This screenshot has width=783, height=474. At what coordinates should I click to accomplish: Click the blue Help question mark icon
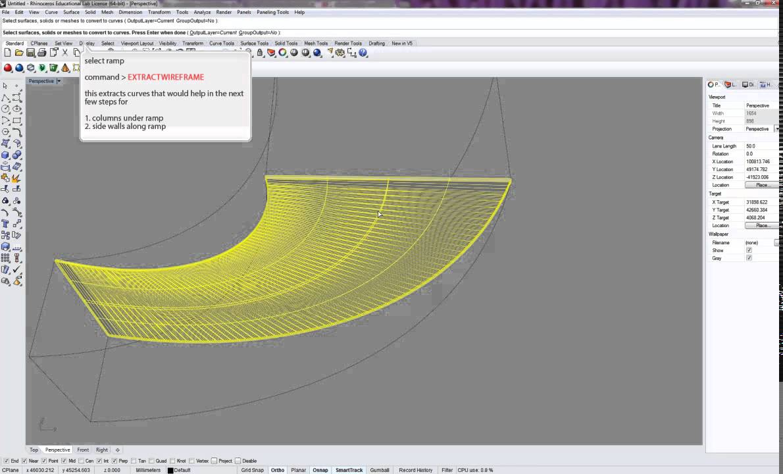point(363,53)
